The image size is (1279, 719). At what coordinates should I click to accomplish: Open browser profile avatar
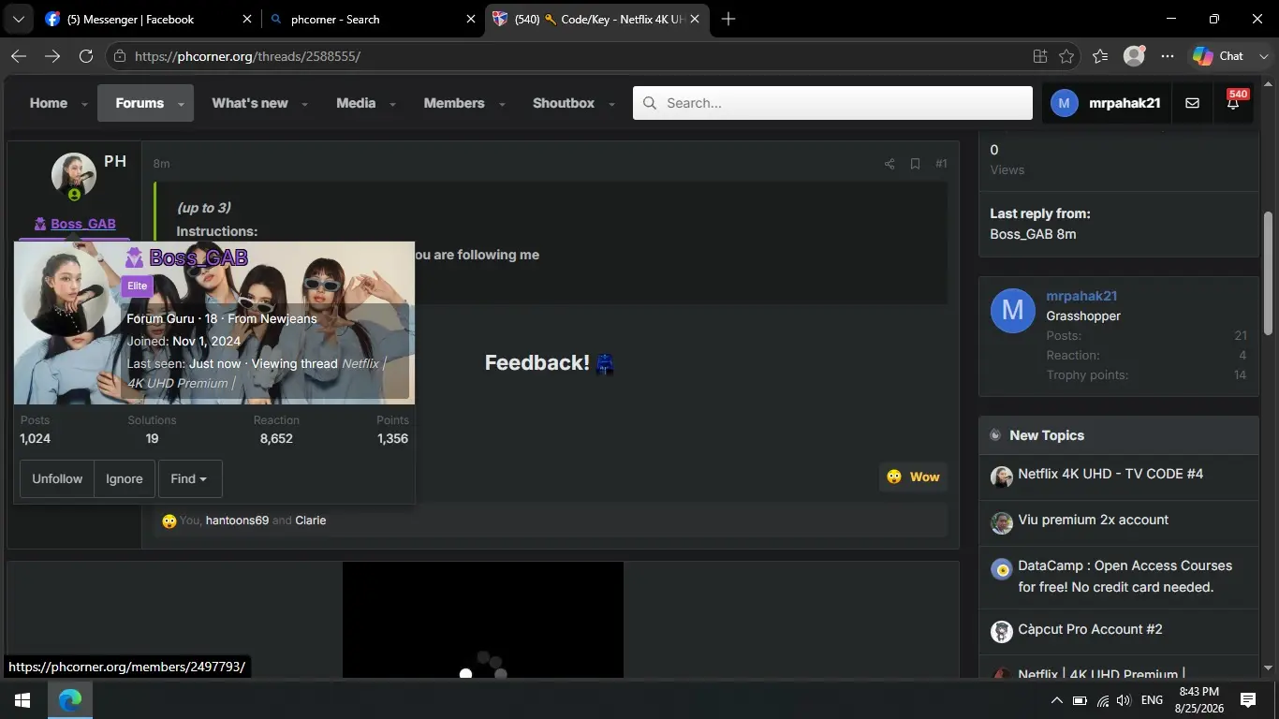(1134, 56)
